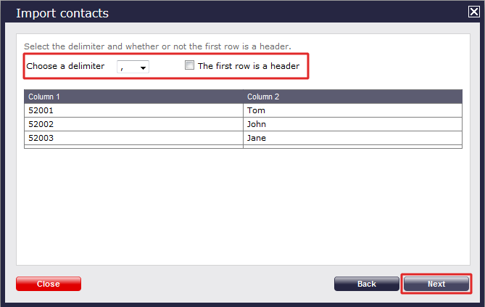The height and width of the screenshot is (307, 485).
Task: Click the cell containing Tom
Action: [352, 110]
